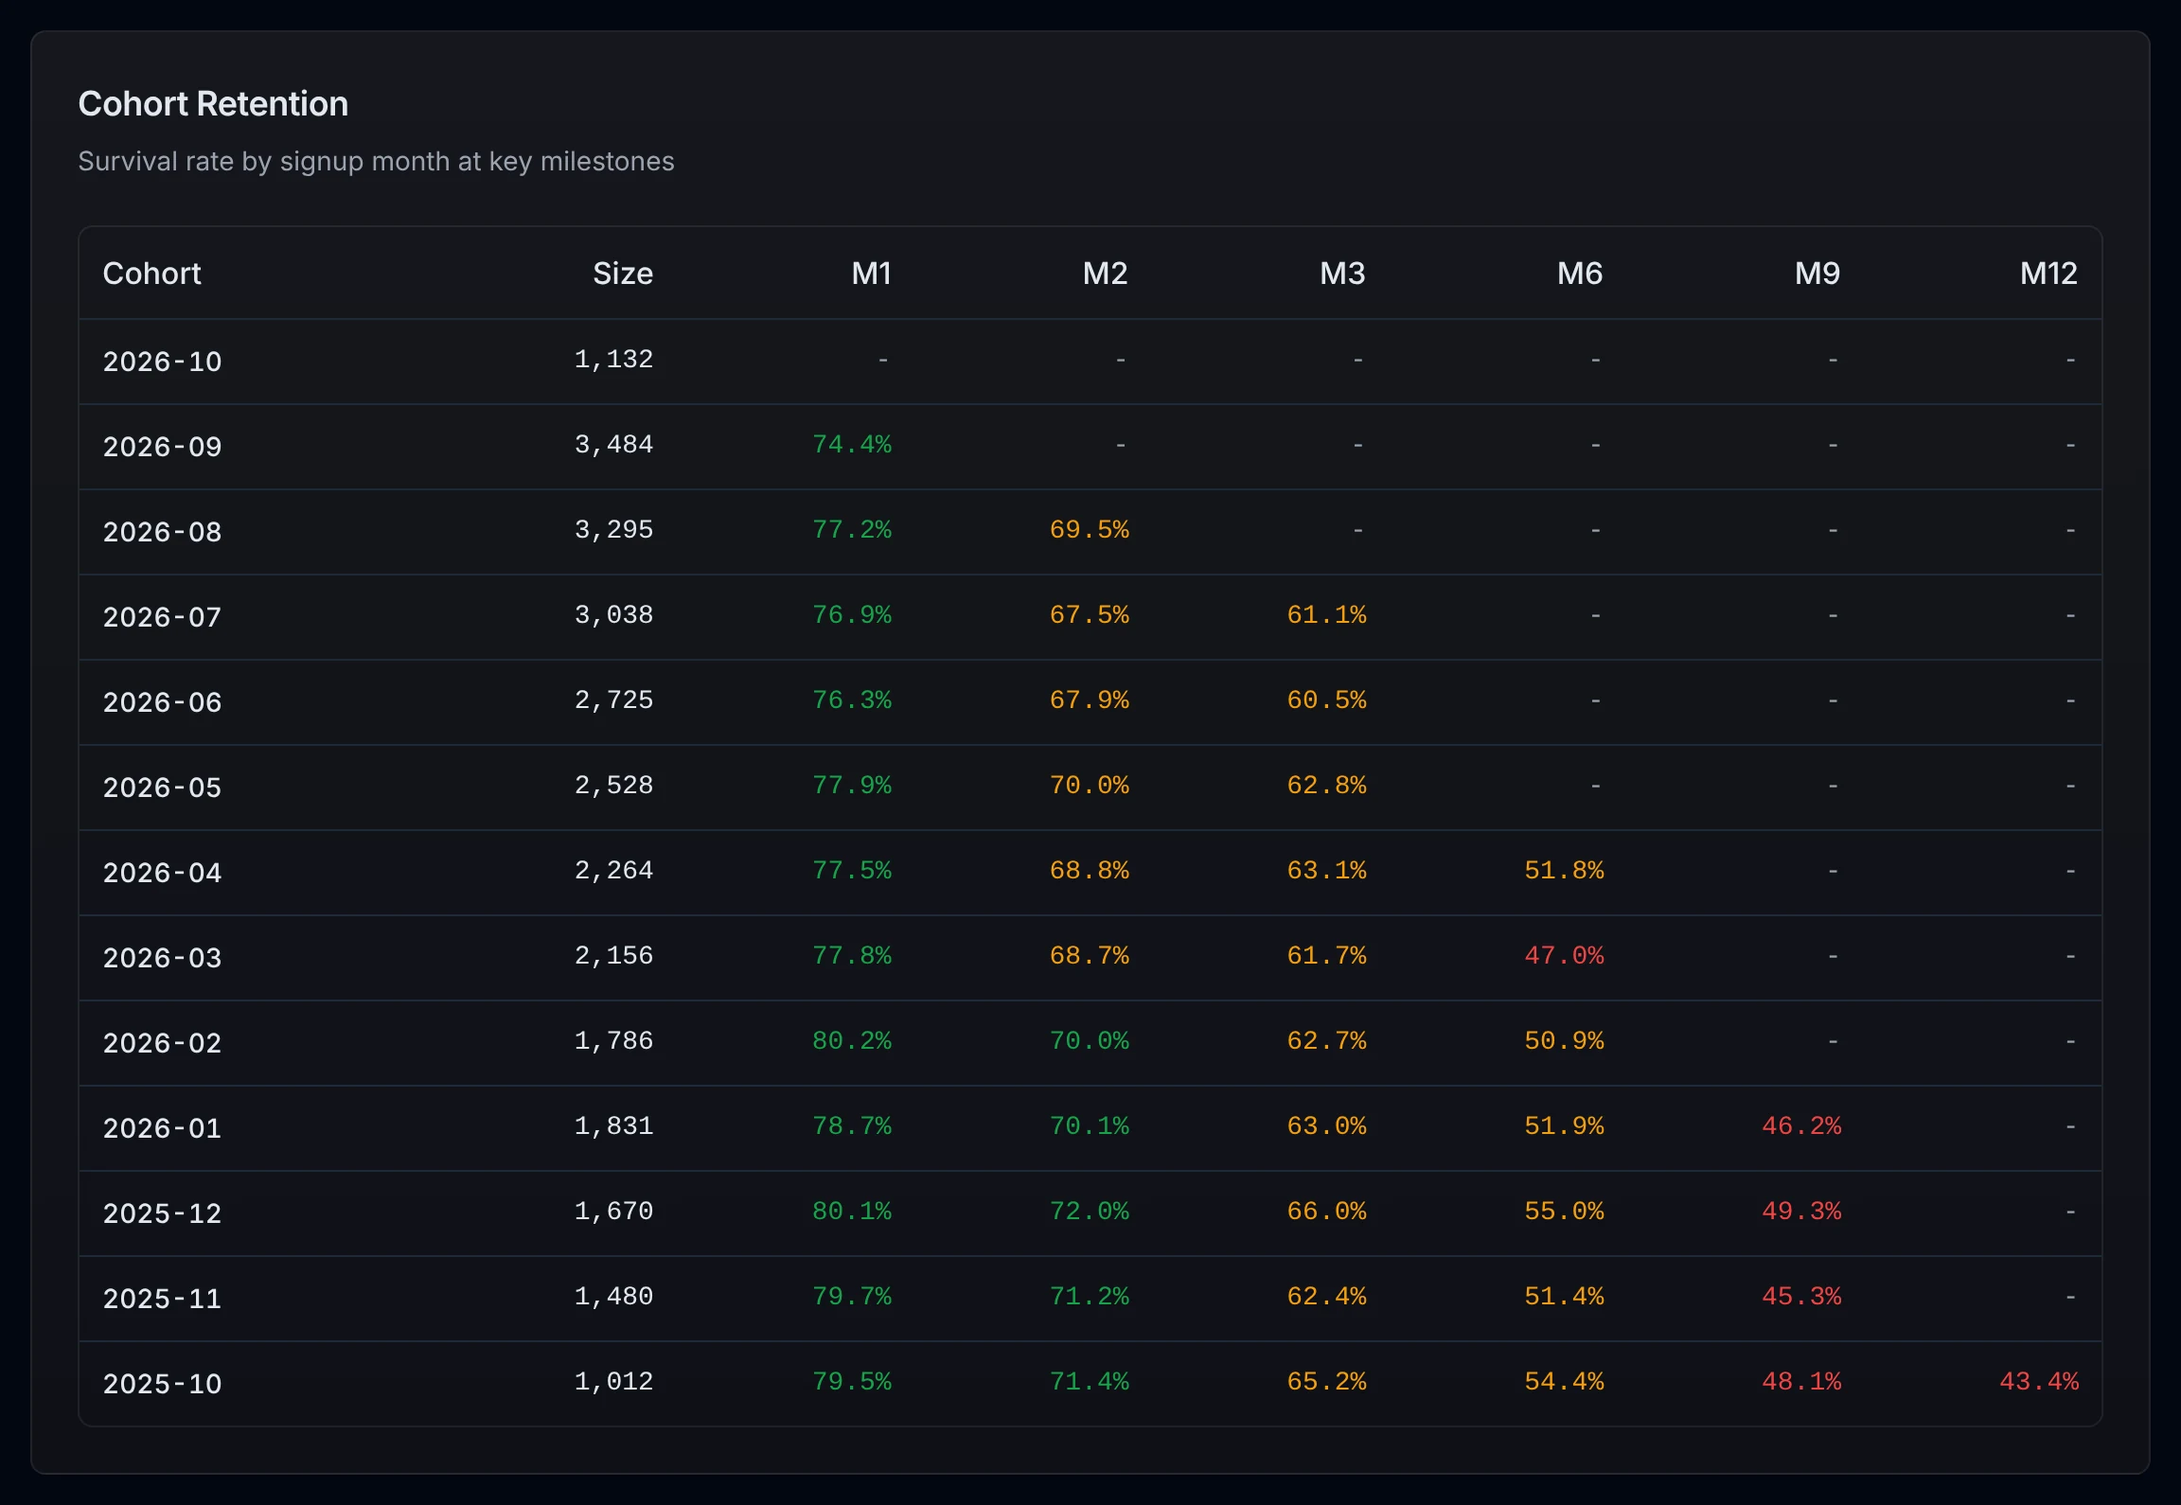
Task: Click the M2 column header
Action: [x=1105, y=274]
